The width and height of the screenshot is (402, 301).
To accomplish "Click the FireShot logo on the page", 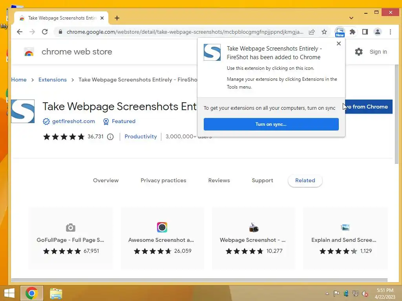I will pyautogui.click(x=23, y=111).
